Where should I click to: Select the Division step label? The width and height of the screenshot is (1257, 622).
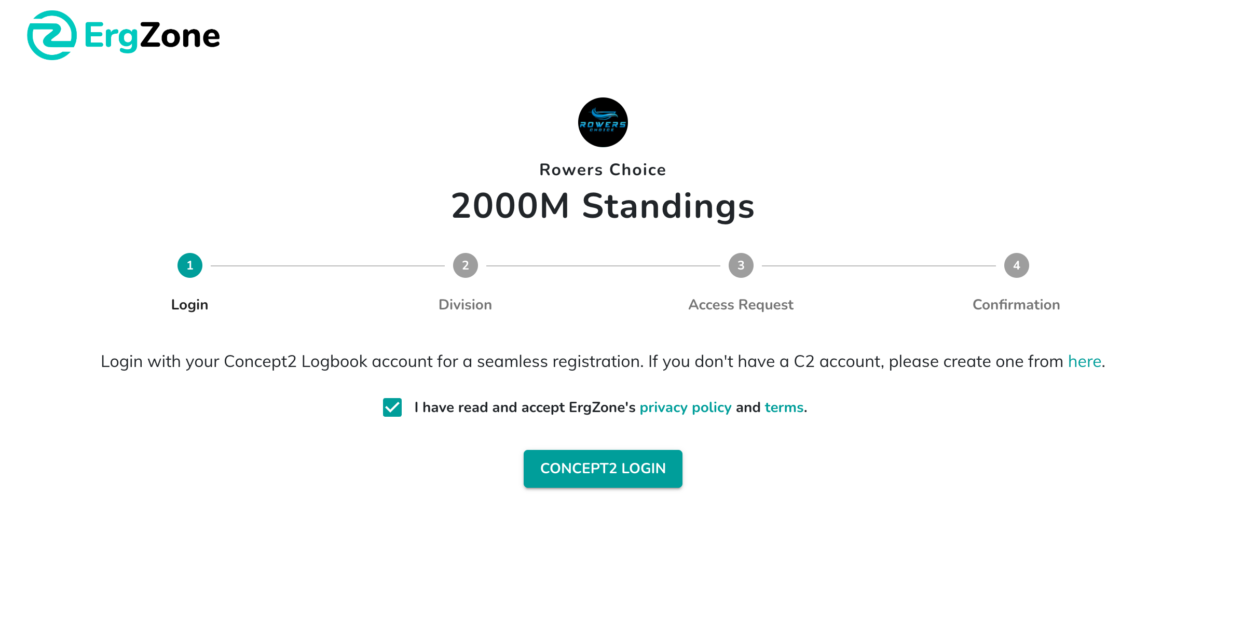(465, 304)
